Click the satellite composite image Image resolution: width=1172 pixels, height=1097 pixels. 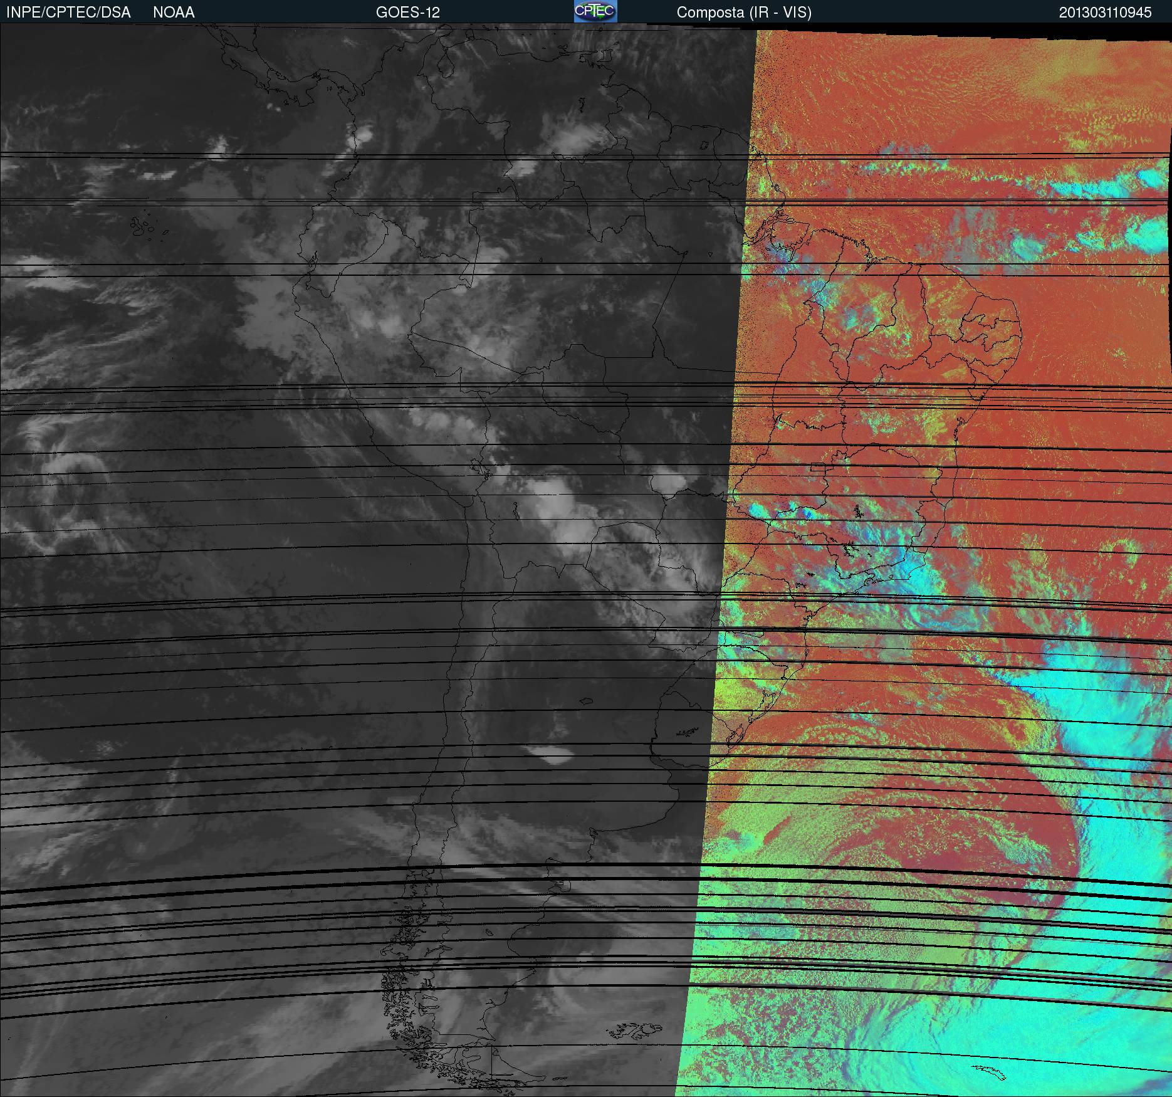586,560
